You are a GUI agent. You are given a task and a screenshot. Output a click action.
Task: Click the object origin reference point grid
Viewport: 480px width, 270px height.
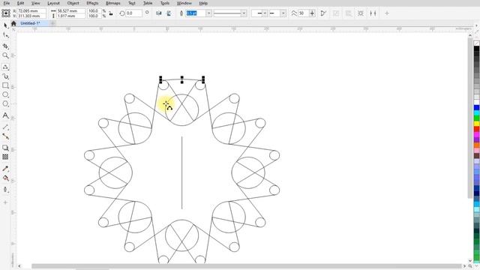coord(6,13)
